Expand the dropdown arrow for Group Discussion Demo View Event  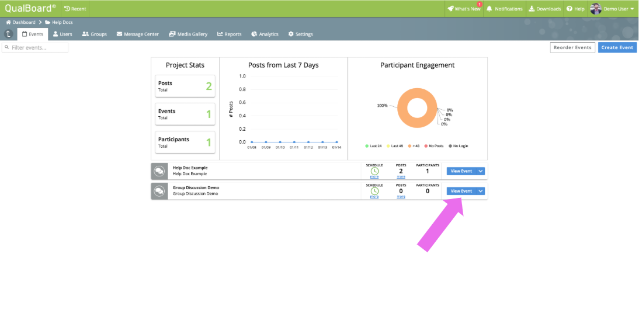click(x=481, y=191)
